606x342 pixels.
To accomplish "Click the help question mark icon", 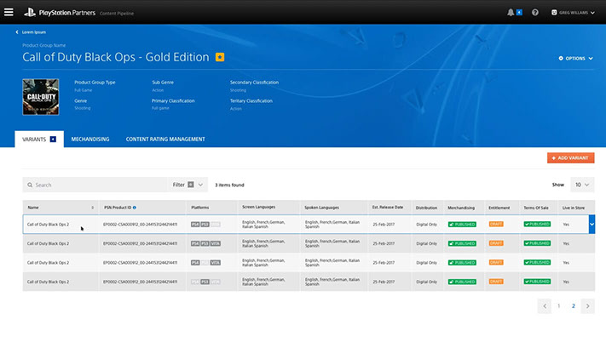I will coord(535,13).
